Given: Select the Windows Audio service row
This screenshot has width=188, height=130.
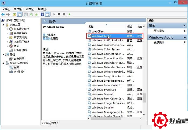Looking at the screenshot, I should click(115, 36).
